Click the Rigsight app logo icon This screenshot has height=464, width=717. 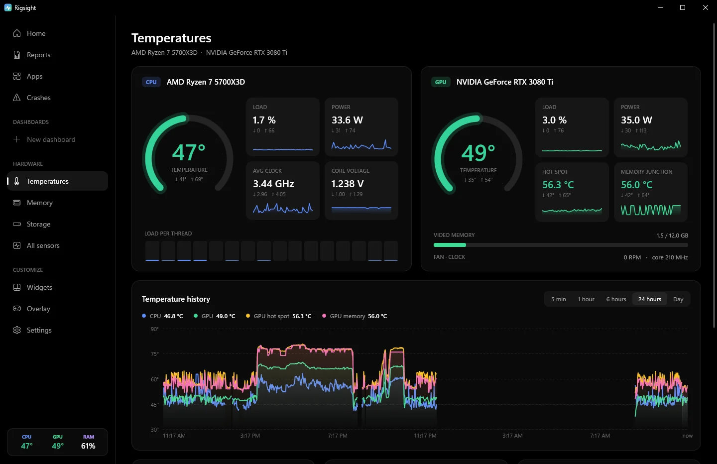8,7
